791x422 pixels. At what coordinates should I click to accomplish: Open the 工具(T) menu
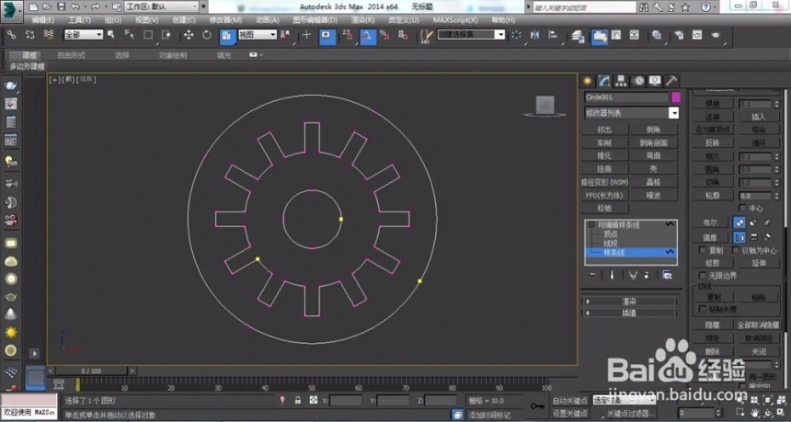point(79,20)
